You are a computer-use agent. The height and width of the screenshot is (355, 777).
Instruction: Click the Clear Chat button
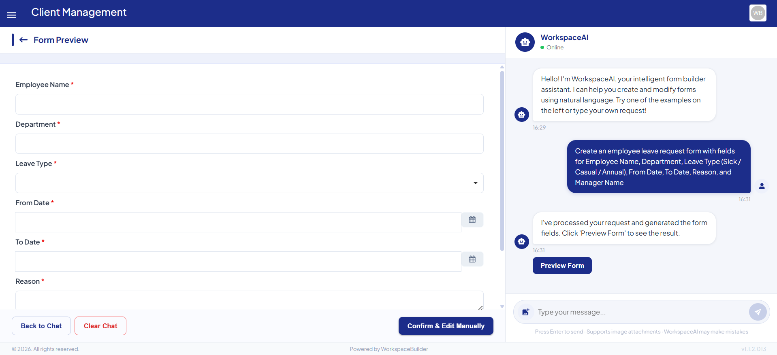100,326
